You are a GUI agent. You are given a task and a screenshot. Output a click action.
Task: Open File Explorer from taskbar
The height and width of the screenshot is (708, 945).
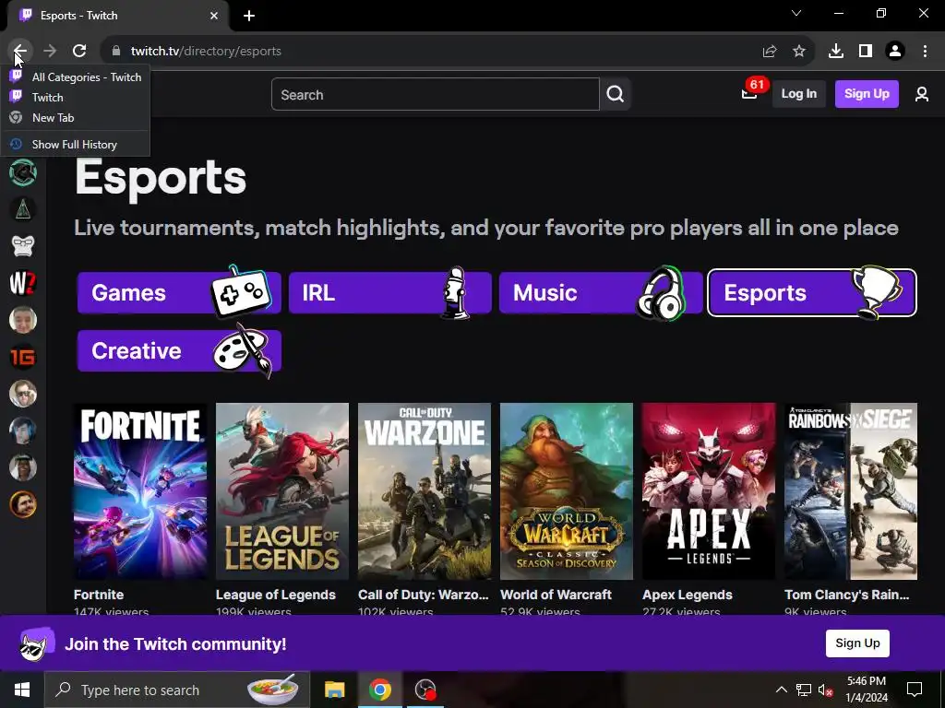point(334,690)
